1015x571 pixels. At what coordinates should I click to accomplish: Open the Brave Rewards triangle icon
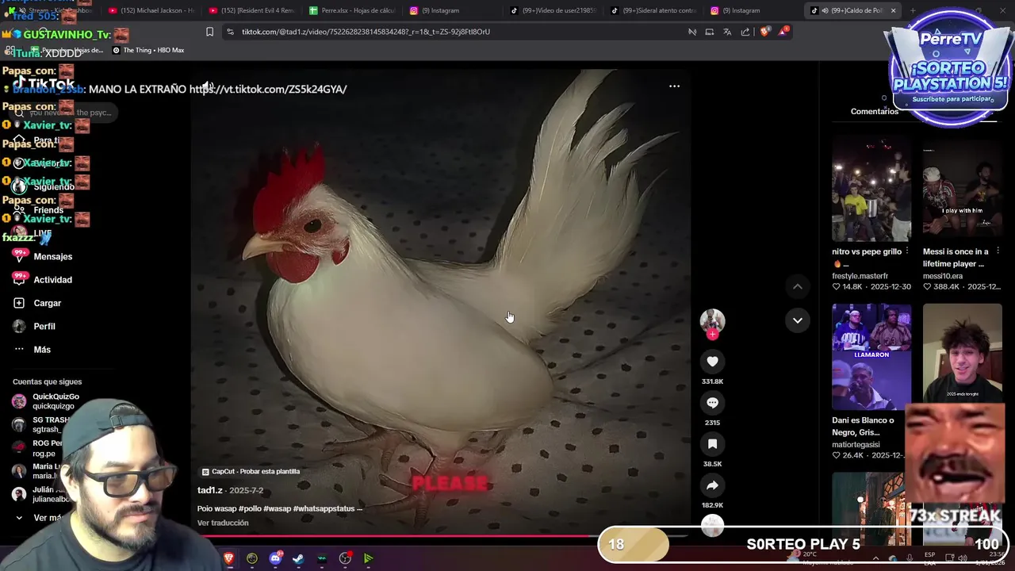click(783, 32)
